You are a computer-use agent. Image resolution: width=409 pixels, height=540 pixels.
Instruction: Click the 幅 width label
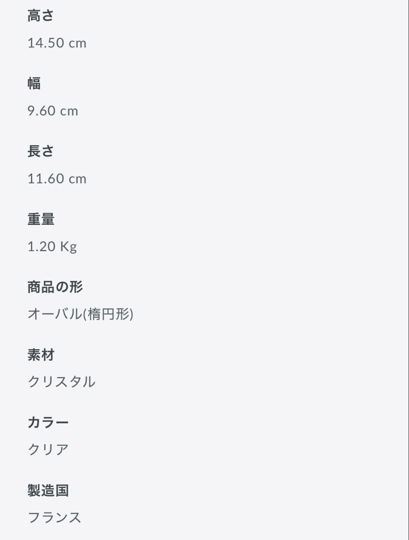34,83
